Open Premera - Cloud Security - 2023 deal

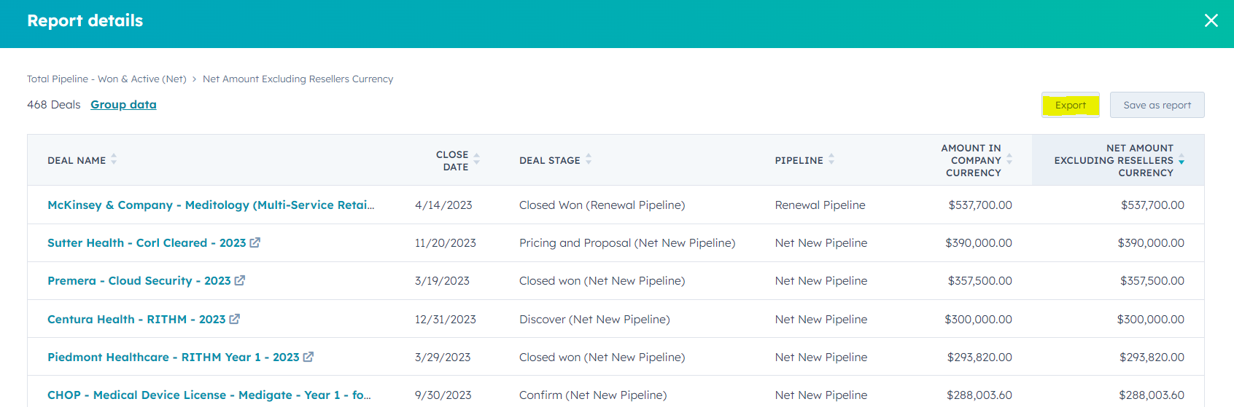click(x=139, y=280)
